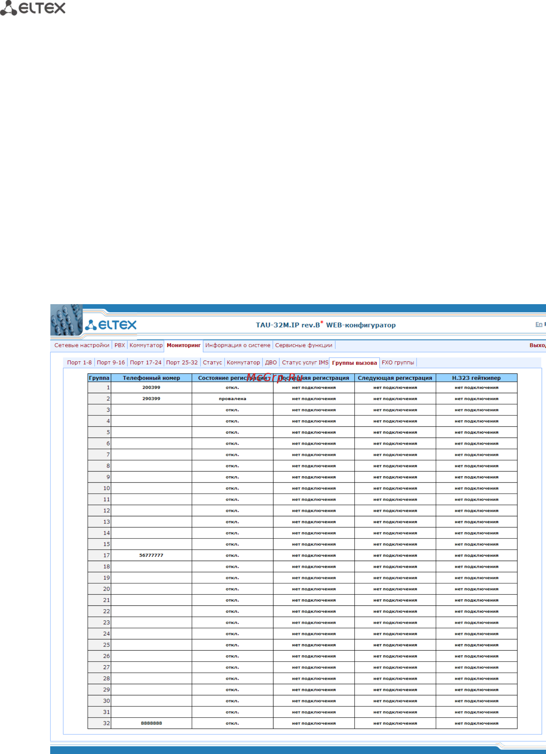Click the header connector photo thumbnail
This screenshot has height=754, width=546.
coord(66,320)
